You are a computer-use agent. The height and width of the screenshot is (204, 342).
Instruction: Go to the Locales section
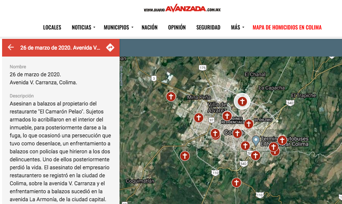coord(52,27)
